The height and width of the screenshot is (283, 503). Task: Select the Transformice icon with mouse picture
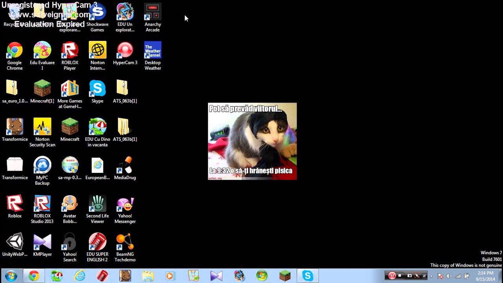tap(15, 130)
